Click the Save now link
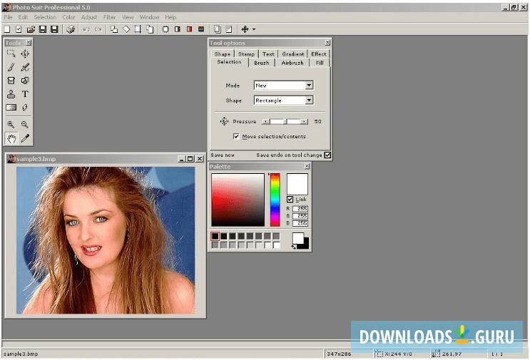Viewport: 530px width, 360px height. coord(223,155)
